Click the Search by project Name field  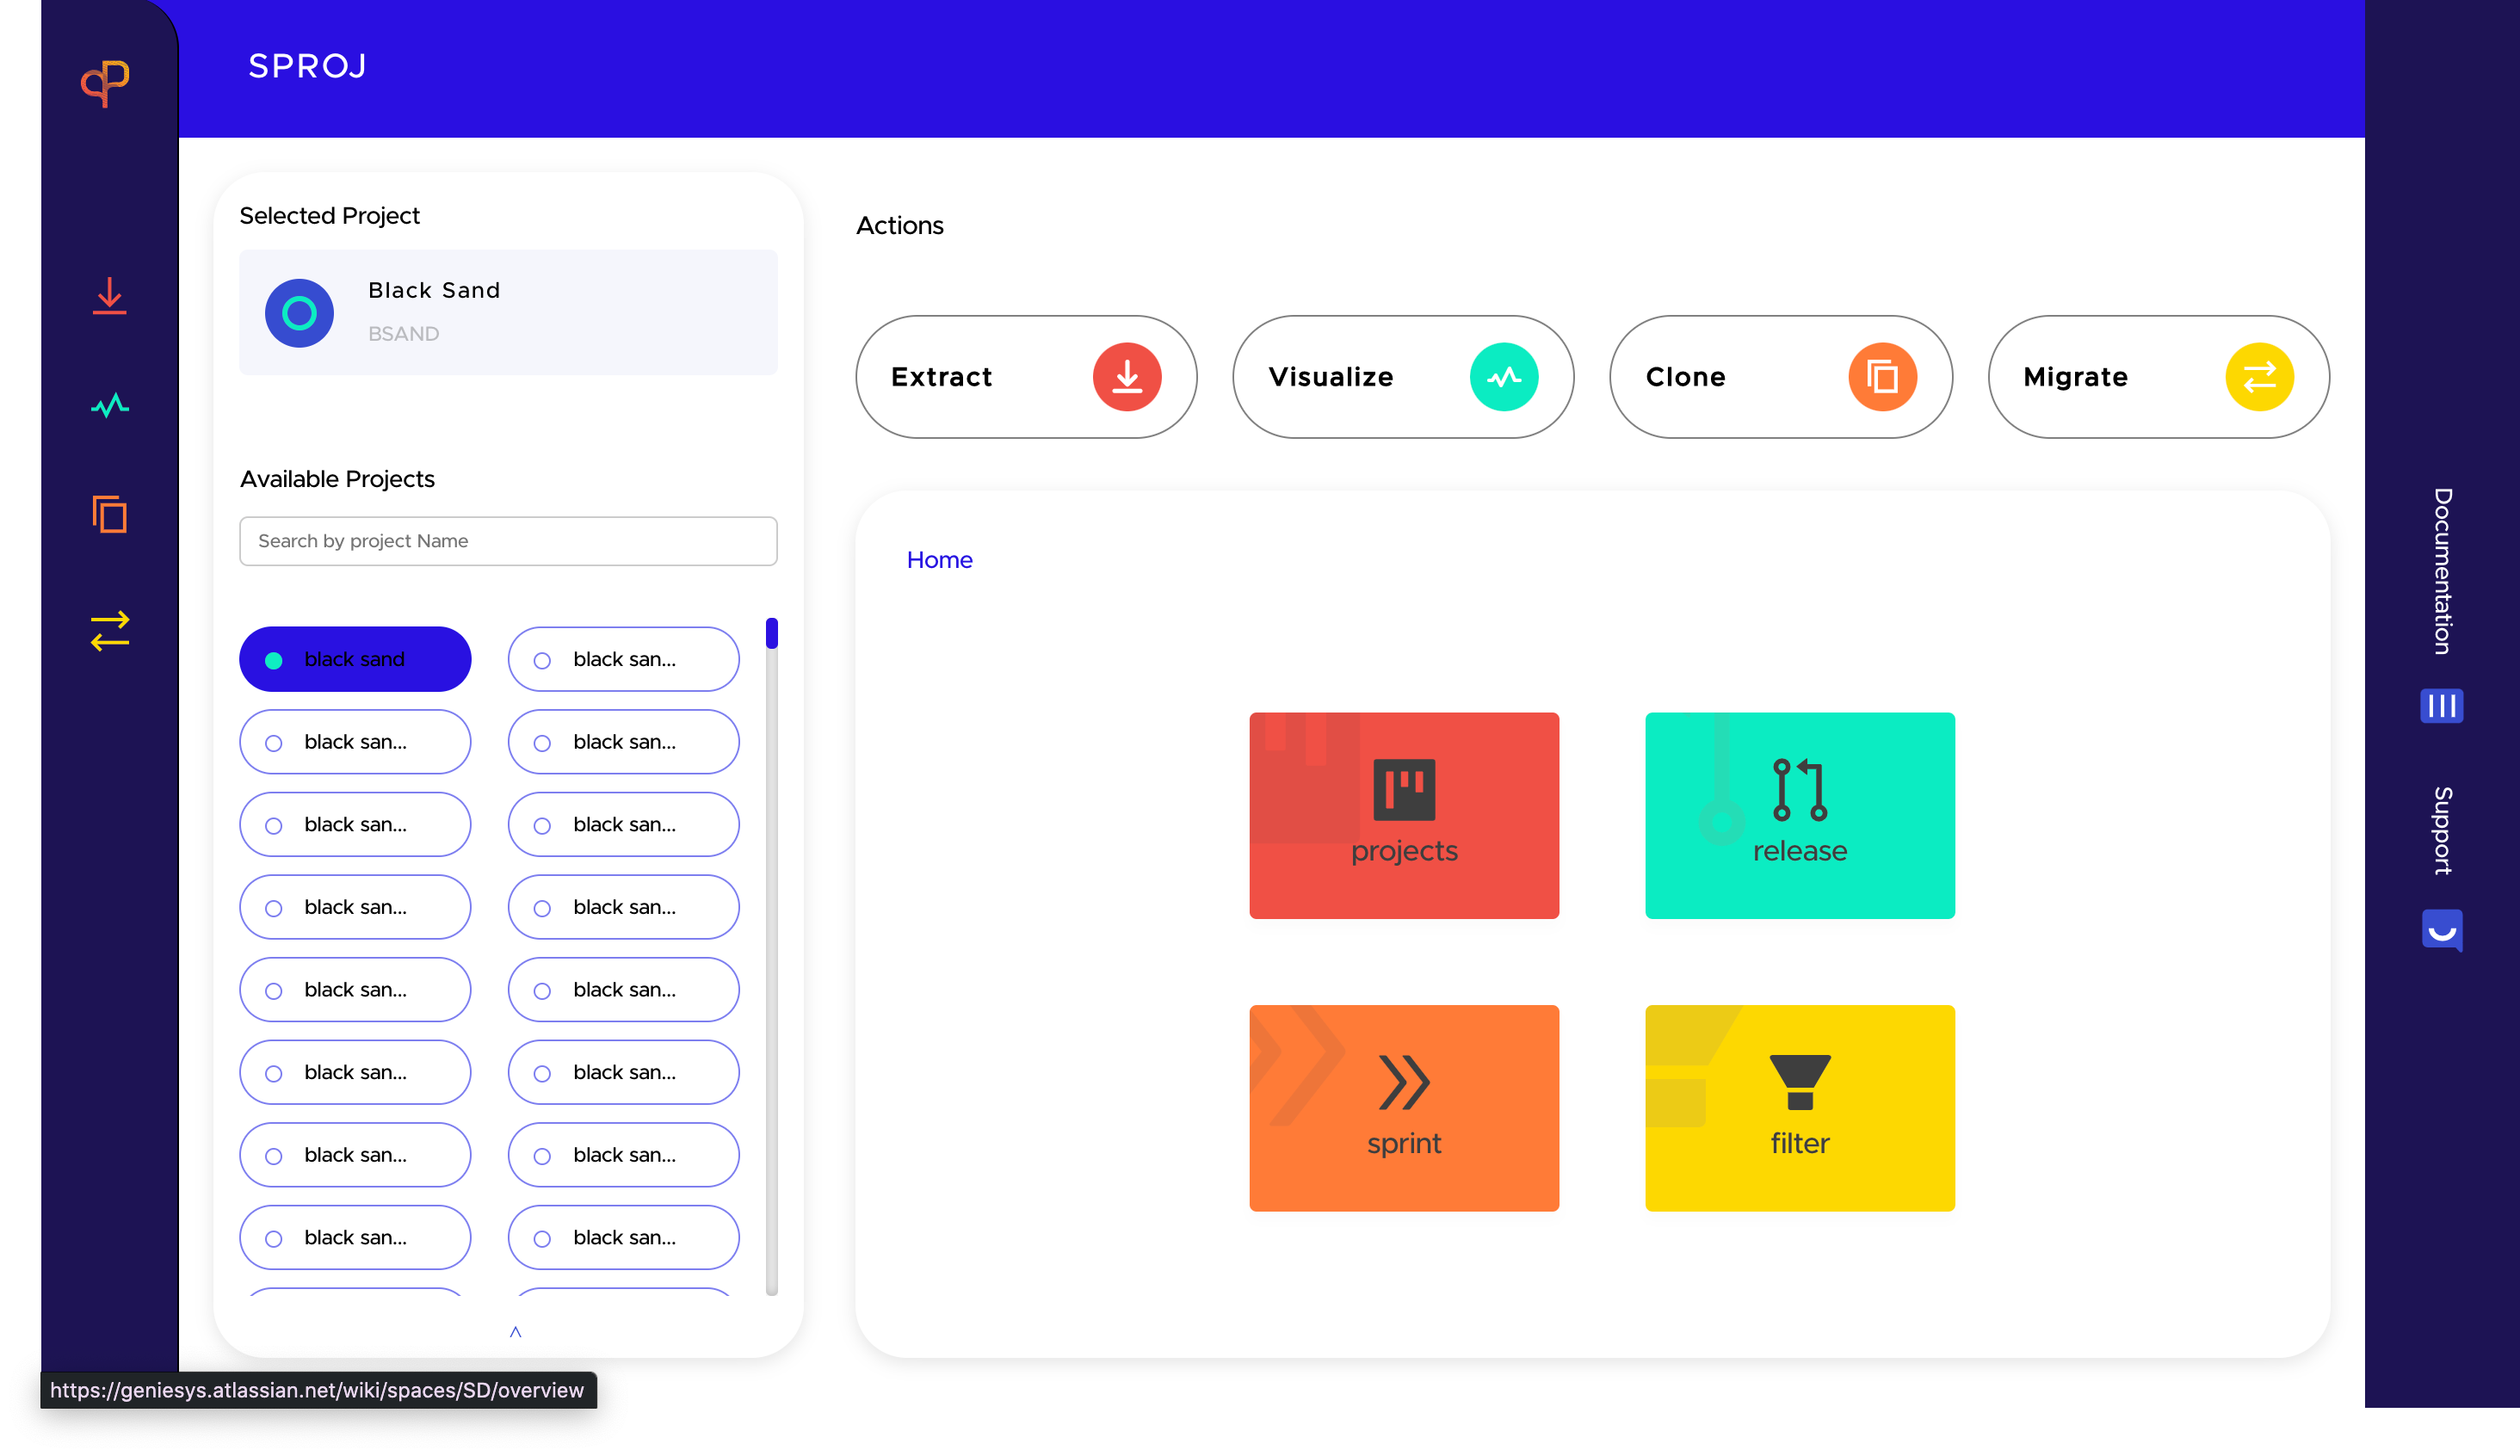tap(508, 541)
